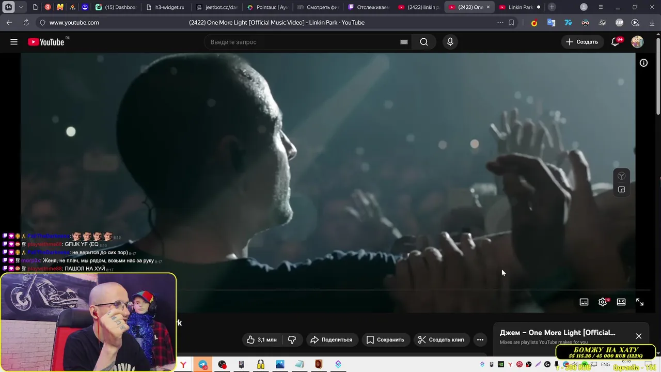The image size is (661, 372).
Task: Click the picture-in-picture overlay button on player
Action: click(622, 190)
